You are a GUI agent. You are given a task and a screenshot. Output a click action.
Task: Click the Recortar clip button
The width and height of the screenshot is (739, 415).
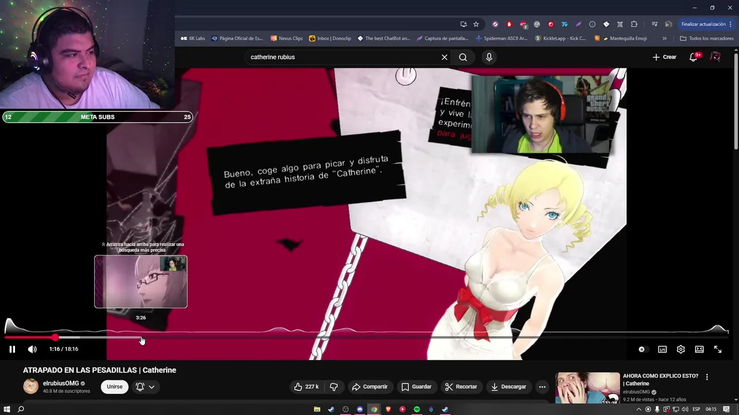461,387
